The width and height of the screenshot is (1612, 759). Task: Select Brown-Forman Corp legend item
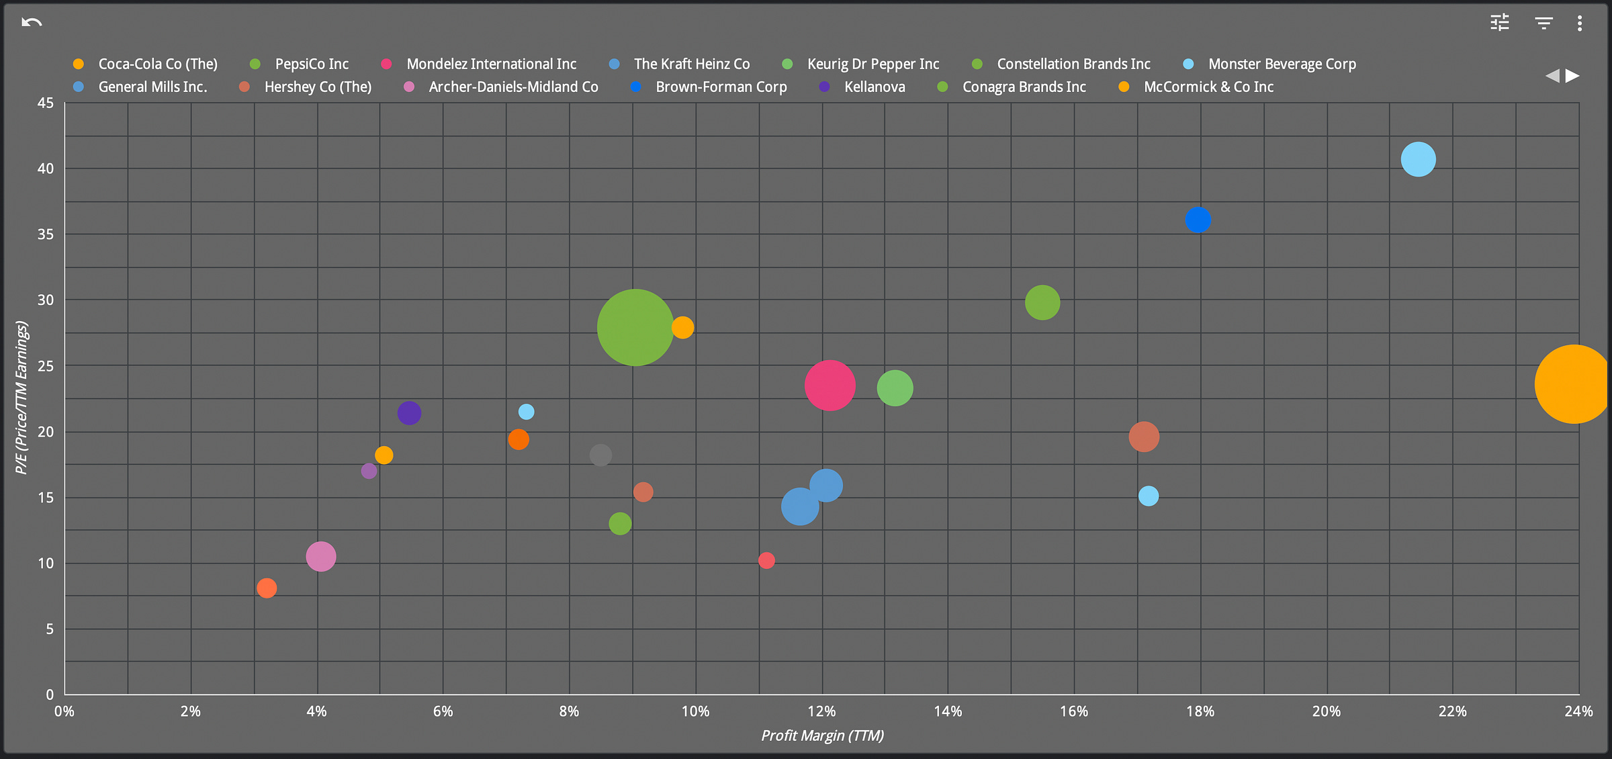point(721,87)
